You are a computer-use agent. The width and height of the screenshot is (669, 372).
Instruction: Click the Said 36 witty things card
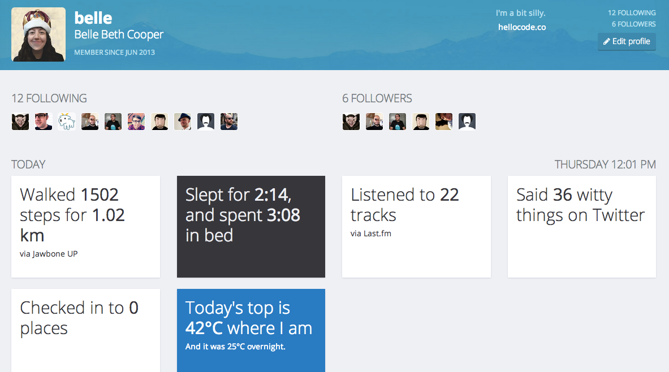581,227
